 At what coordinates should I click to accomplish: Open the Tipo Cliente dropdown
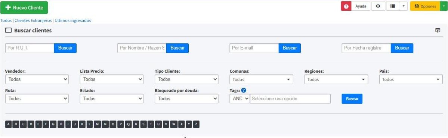(x=186, y=79)
